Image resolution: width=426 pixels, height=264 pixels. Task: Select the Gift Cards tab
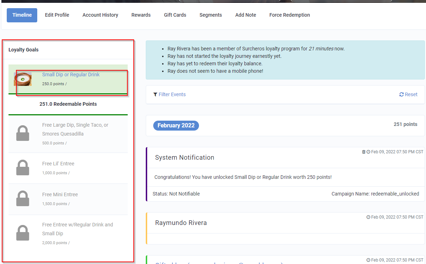tap(175, 15)
